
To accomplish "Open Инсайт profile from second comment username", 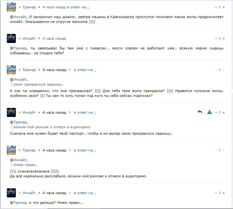I will tap(29, 38).
